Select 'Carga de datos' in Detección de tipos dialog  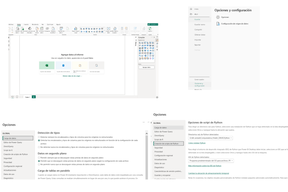pyautogui.click(x=18, y=138)
